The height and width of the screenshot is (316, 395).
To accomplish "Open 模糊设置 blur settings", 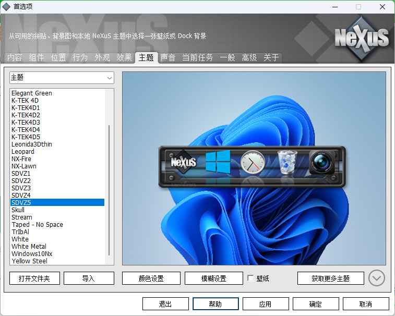I will (213, 278).
